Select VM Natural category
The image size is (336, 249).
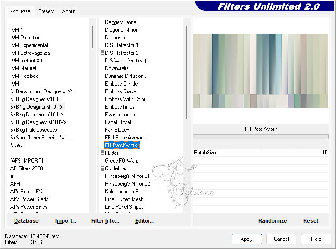click(24, 68)
